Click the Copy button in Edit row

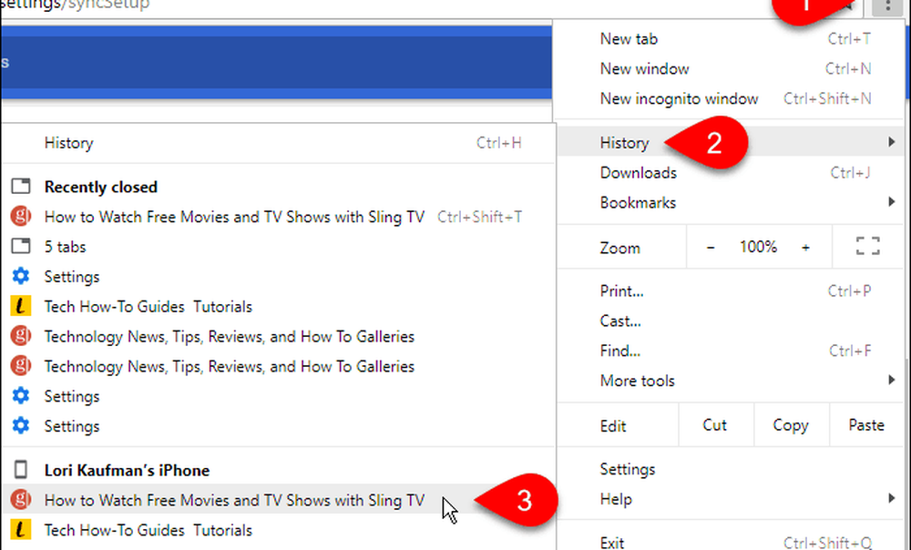[x=790, y=425]
